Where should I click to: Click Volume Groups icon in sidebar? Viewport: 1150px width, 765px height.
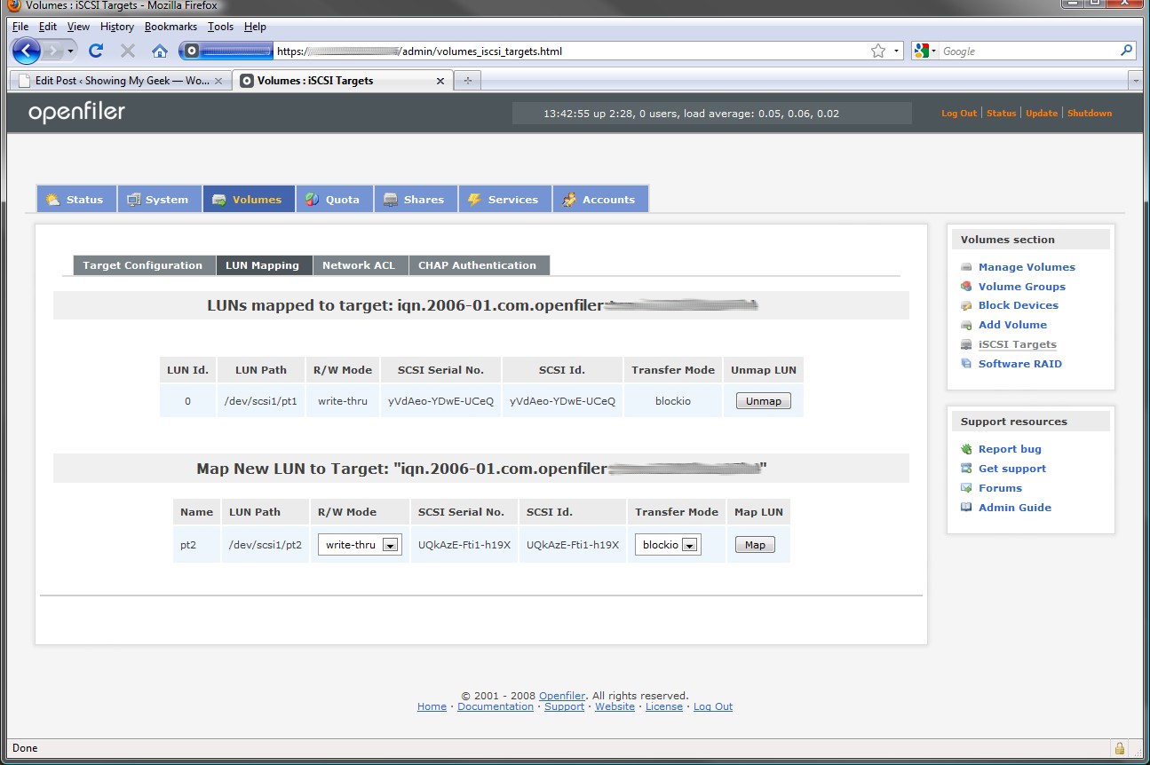click(966, 287)
